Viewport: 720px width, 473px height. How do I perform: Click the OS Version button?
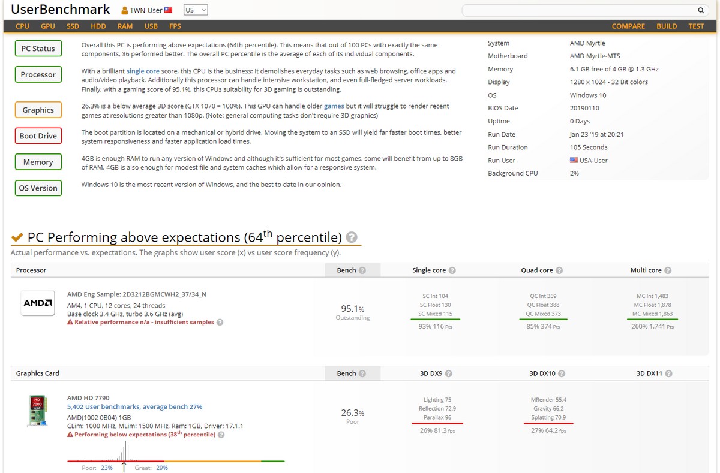tap(38, 188)
